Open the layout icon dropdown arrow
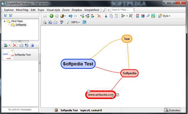188x114 pixels. point(127,16)
